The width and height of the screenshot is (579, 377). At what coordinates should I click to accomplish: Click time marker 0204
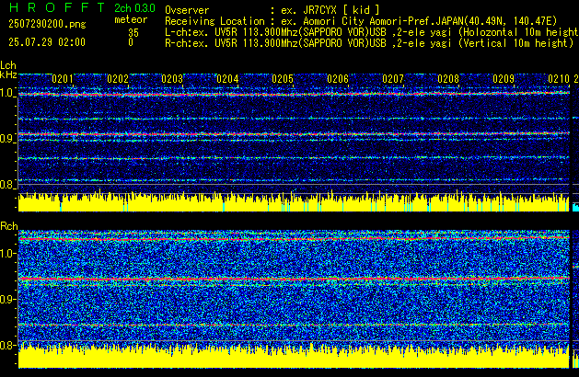click(228, 79)
